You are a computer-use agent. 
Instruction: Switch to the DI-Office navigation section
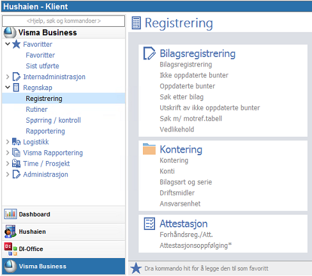pos(64,249)
